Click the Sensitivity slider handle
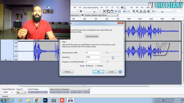Image resolution: width=184 pixels, height=103 pixels. coord(112,57)
